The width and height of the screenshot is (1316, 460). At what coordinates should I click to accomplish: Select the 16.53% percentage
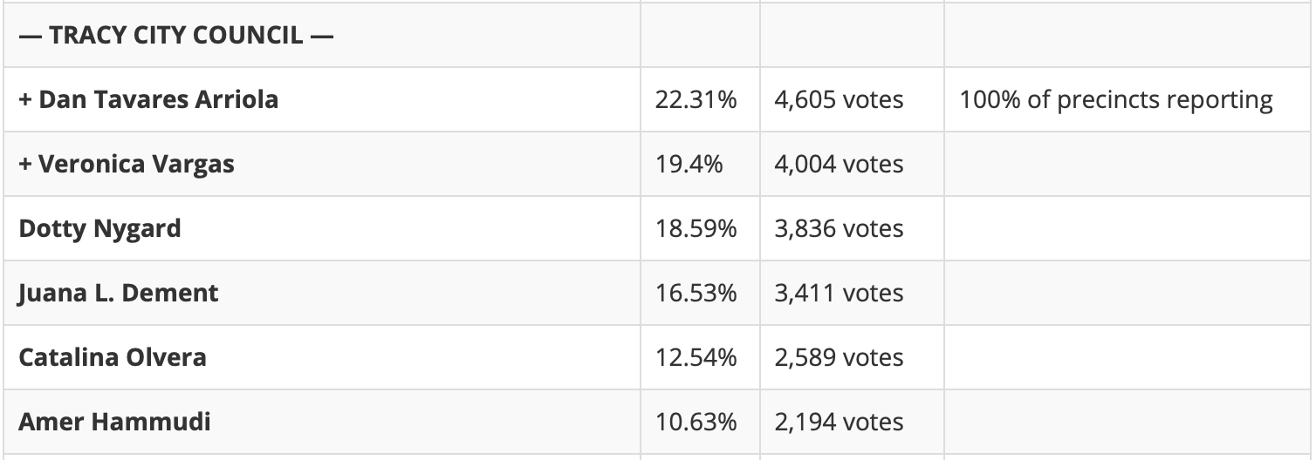(696, 294)
